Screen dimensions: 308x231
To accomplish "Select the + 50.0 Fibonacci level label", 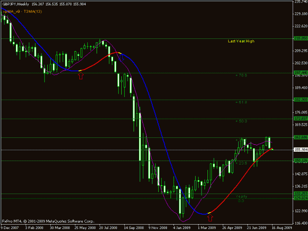I will pos(241,121).
